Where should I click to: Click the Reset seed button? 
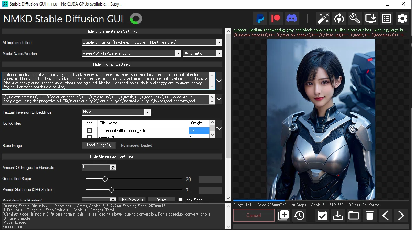[x=162, y=200]
